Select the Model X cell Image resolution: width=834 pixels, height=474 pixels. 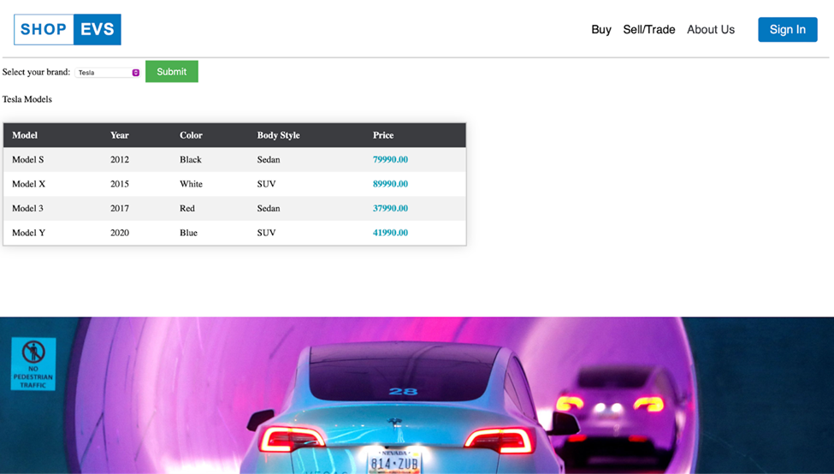[x=29, y=184]
